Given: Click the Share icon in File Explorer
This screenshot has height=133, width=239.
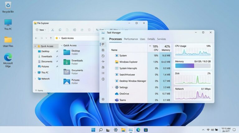Looking at the screenshot, I should click(82, 30).
